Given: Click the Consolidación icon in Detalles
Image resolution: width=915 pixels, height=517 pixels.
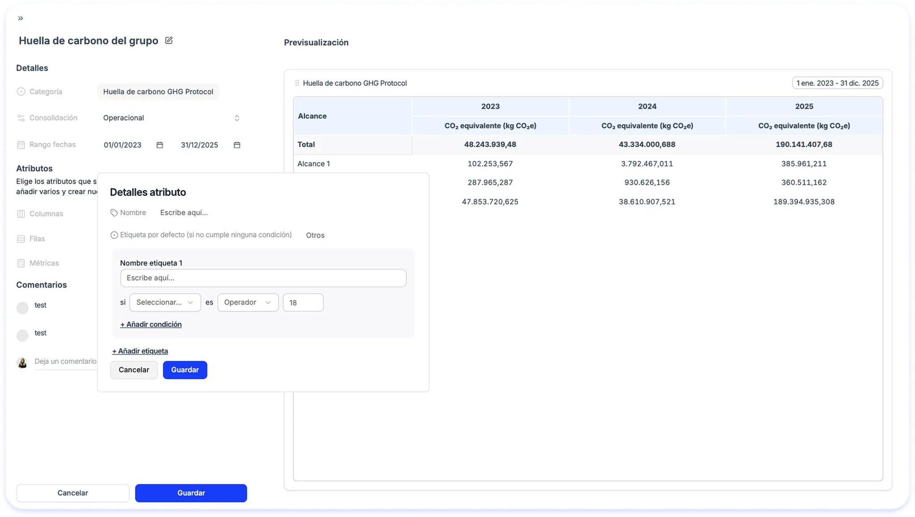Looking at the screenshot, I should (x=21, y=117).
